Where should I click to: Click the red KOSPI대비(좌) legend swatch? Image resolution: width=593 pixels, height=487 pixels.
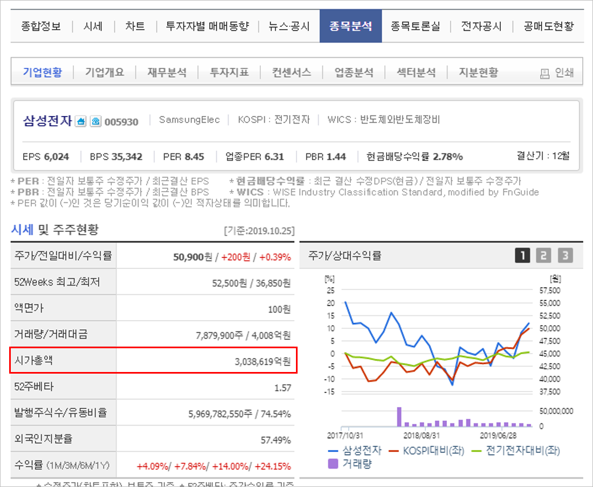pyautogui.click(x=394, y=451)
